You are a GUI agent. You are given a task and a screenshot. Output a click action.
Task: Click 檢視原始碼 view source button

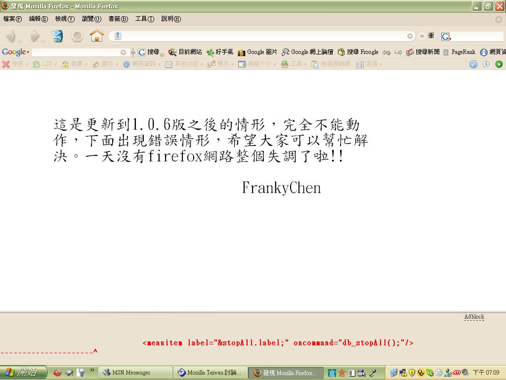331,64
